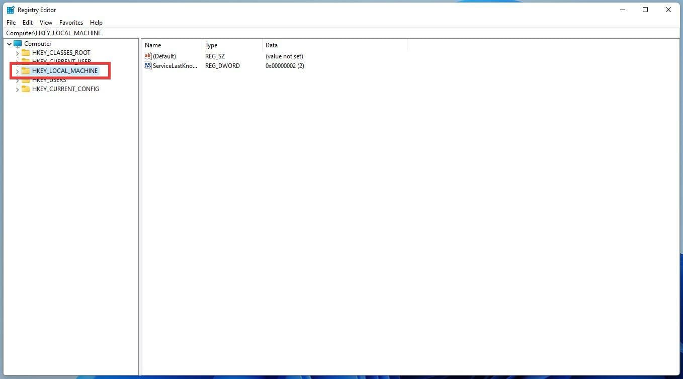683x379 pixels.
Task: Collapse the Computer tree node
Action: click(9, 44)
